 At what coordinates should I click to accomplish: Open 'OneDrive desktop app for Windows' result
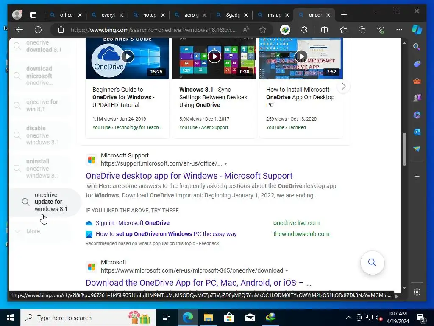189,176
